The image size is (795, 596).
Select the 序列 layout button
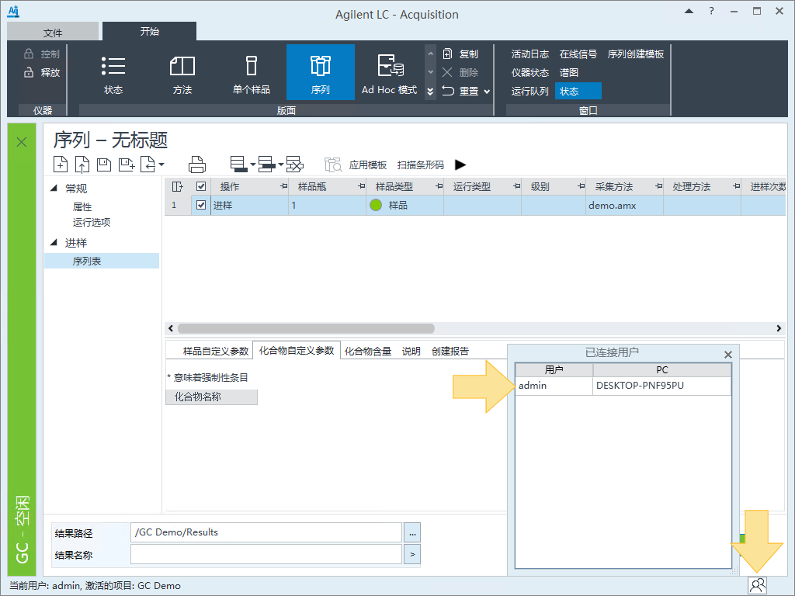point(320,72)
